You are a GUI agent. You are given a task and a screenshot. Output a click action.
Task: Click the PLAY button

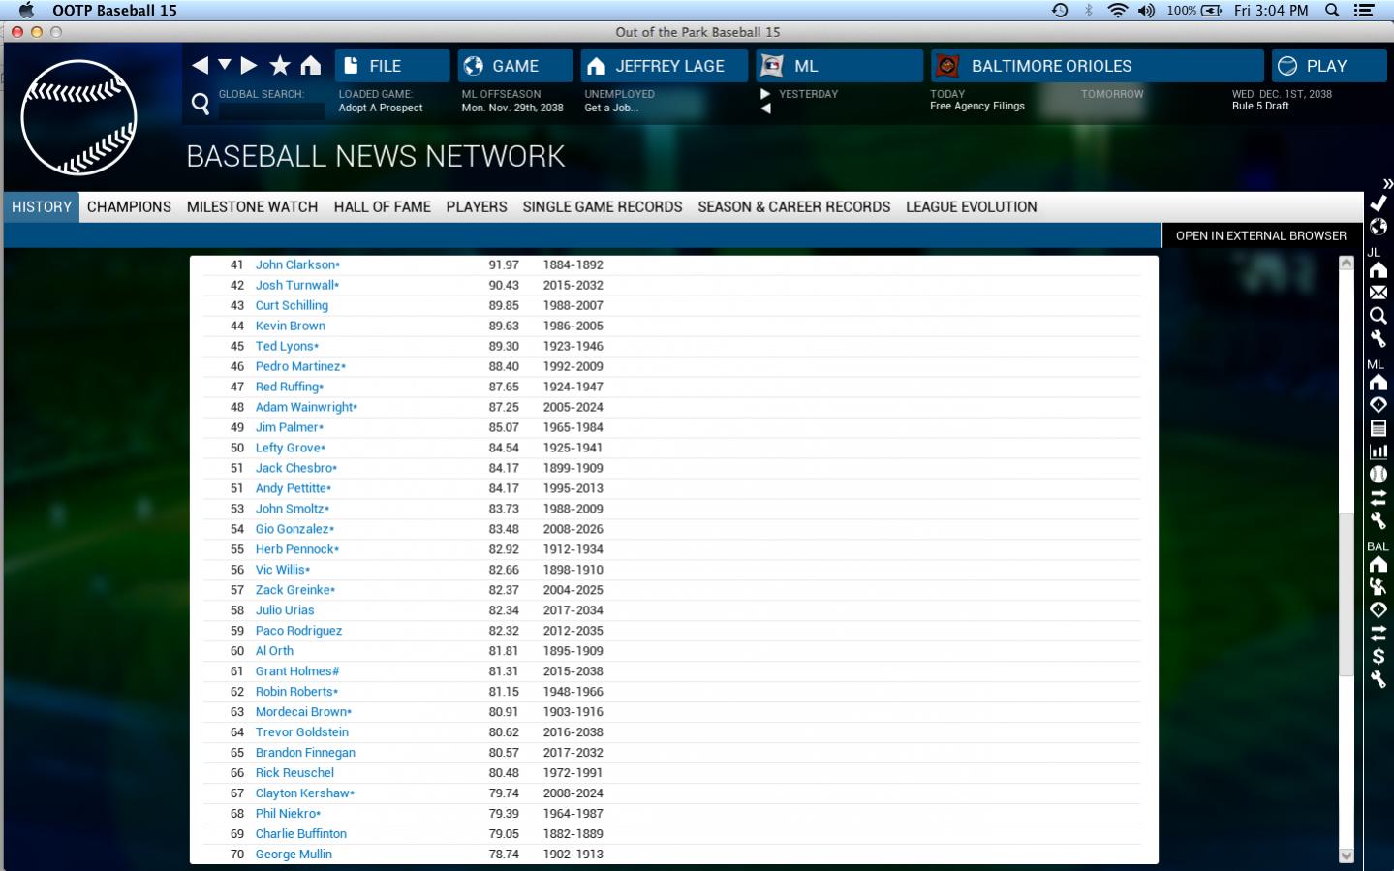tap(1329, 66)
